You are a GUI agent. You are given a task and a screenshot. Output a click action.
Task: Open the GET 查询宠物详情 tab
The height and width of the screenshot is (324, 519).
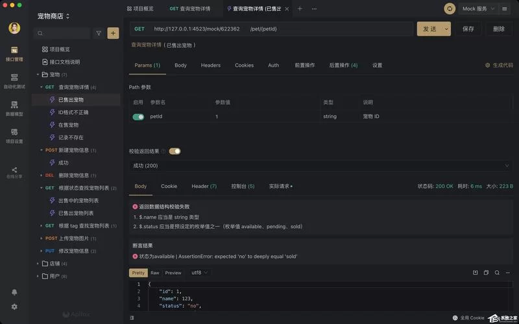[x=190, y=9]
